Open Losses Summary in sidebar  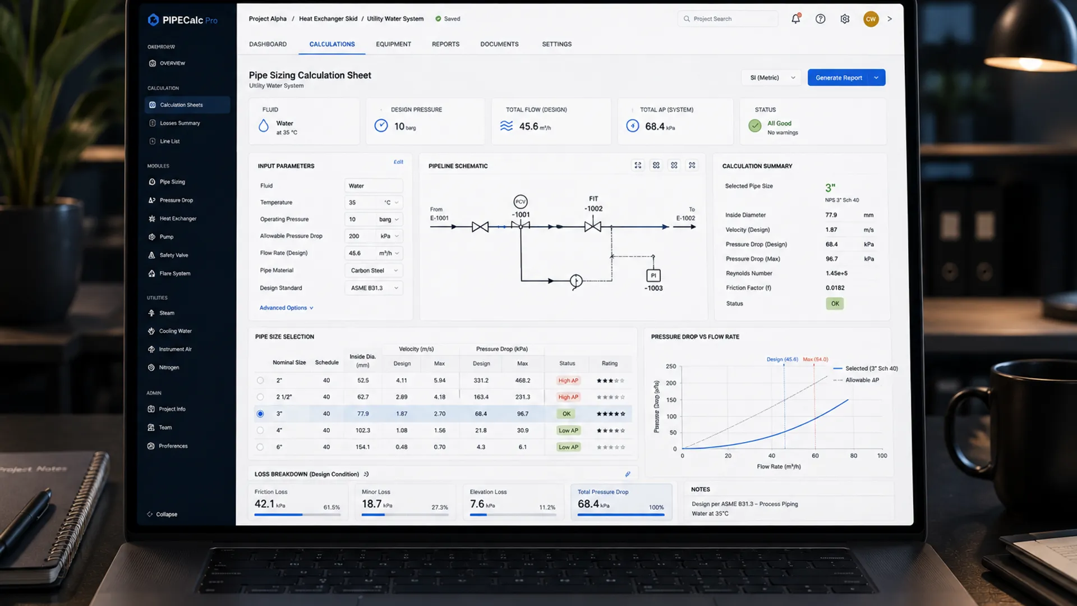pyautogui.click(x=174, y=123)
